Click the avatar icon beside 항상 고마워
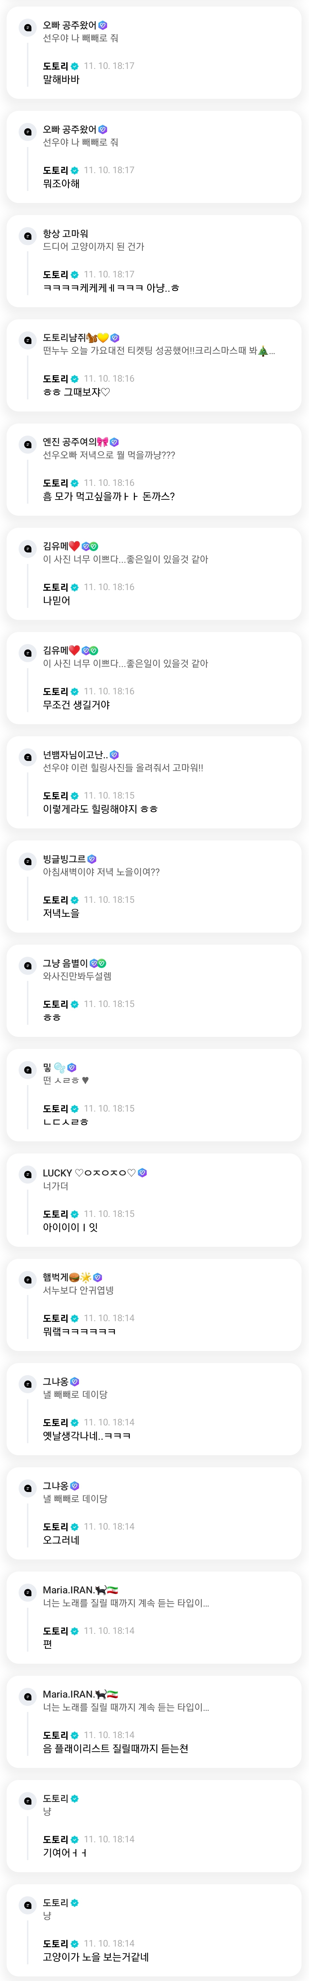Image resolution: width=309 pixels, height=1981 pixels. [28, 236]
